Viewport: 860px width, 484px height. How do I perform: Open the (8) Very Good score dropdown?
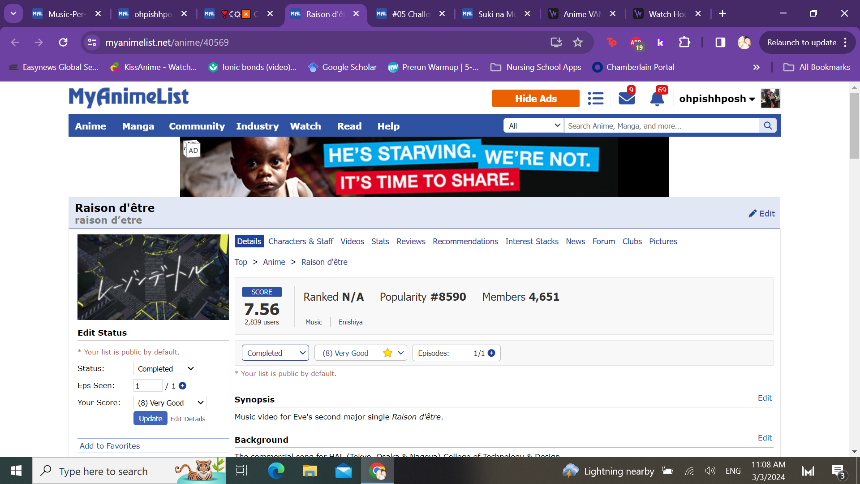[x=361, y=353]
